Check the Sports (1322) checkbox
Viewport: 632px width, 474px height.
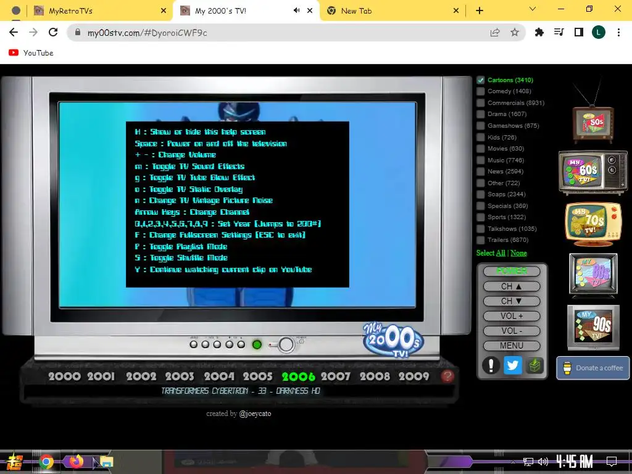pyautogui.click(x=480, y=217)
